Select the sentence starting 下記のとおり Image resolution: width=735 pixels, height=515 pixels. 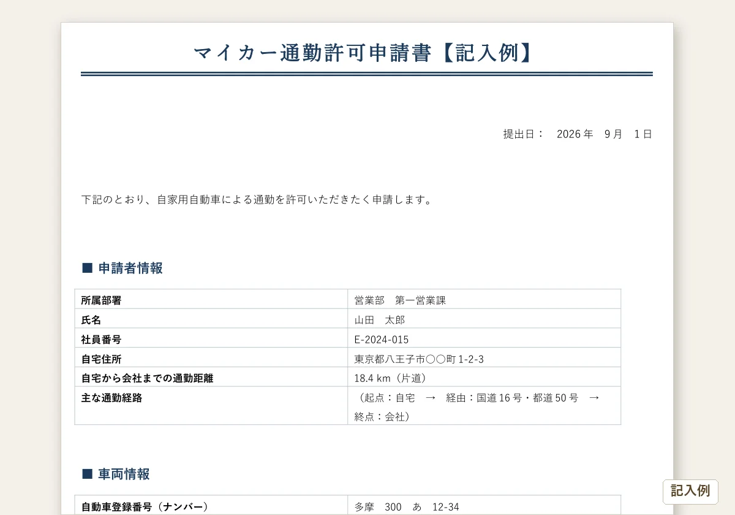click(x=257, y=200)
